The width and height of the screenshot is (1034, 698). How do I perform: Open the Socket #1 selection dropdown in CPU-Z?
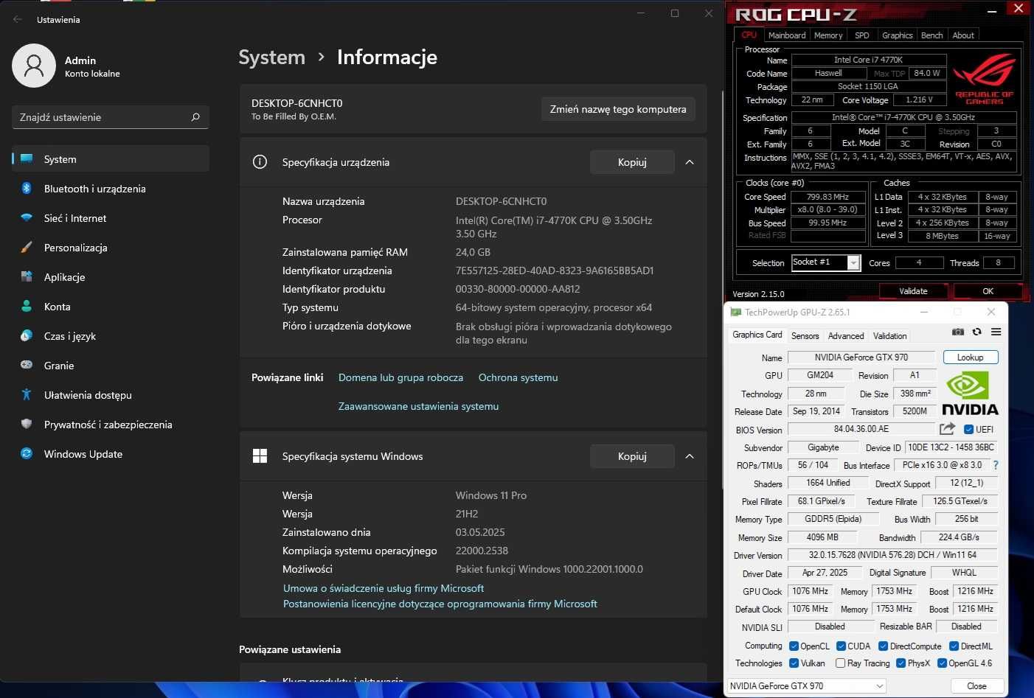point(825,262)
